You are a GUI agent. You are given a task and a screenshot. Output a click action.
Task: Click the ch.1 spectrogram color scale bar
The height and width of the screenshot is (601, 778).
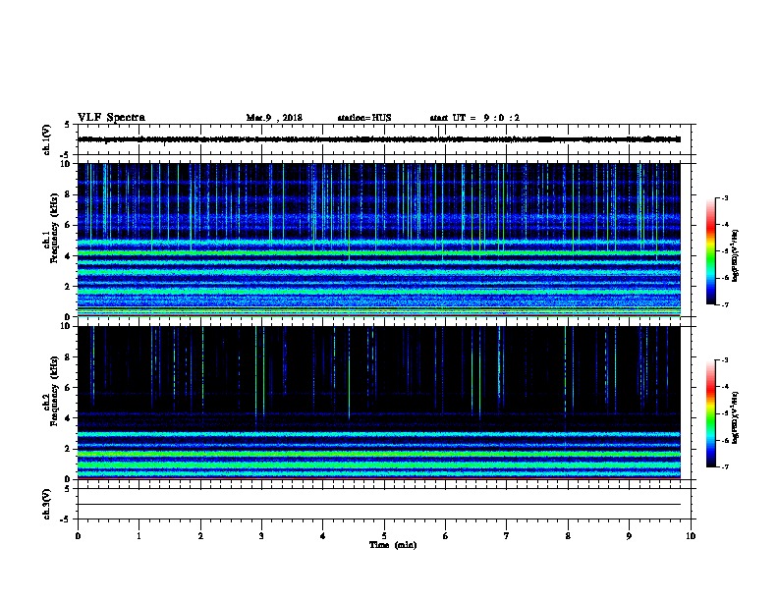point(710,251)
